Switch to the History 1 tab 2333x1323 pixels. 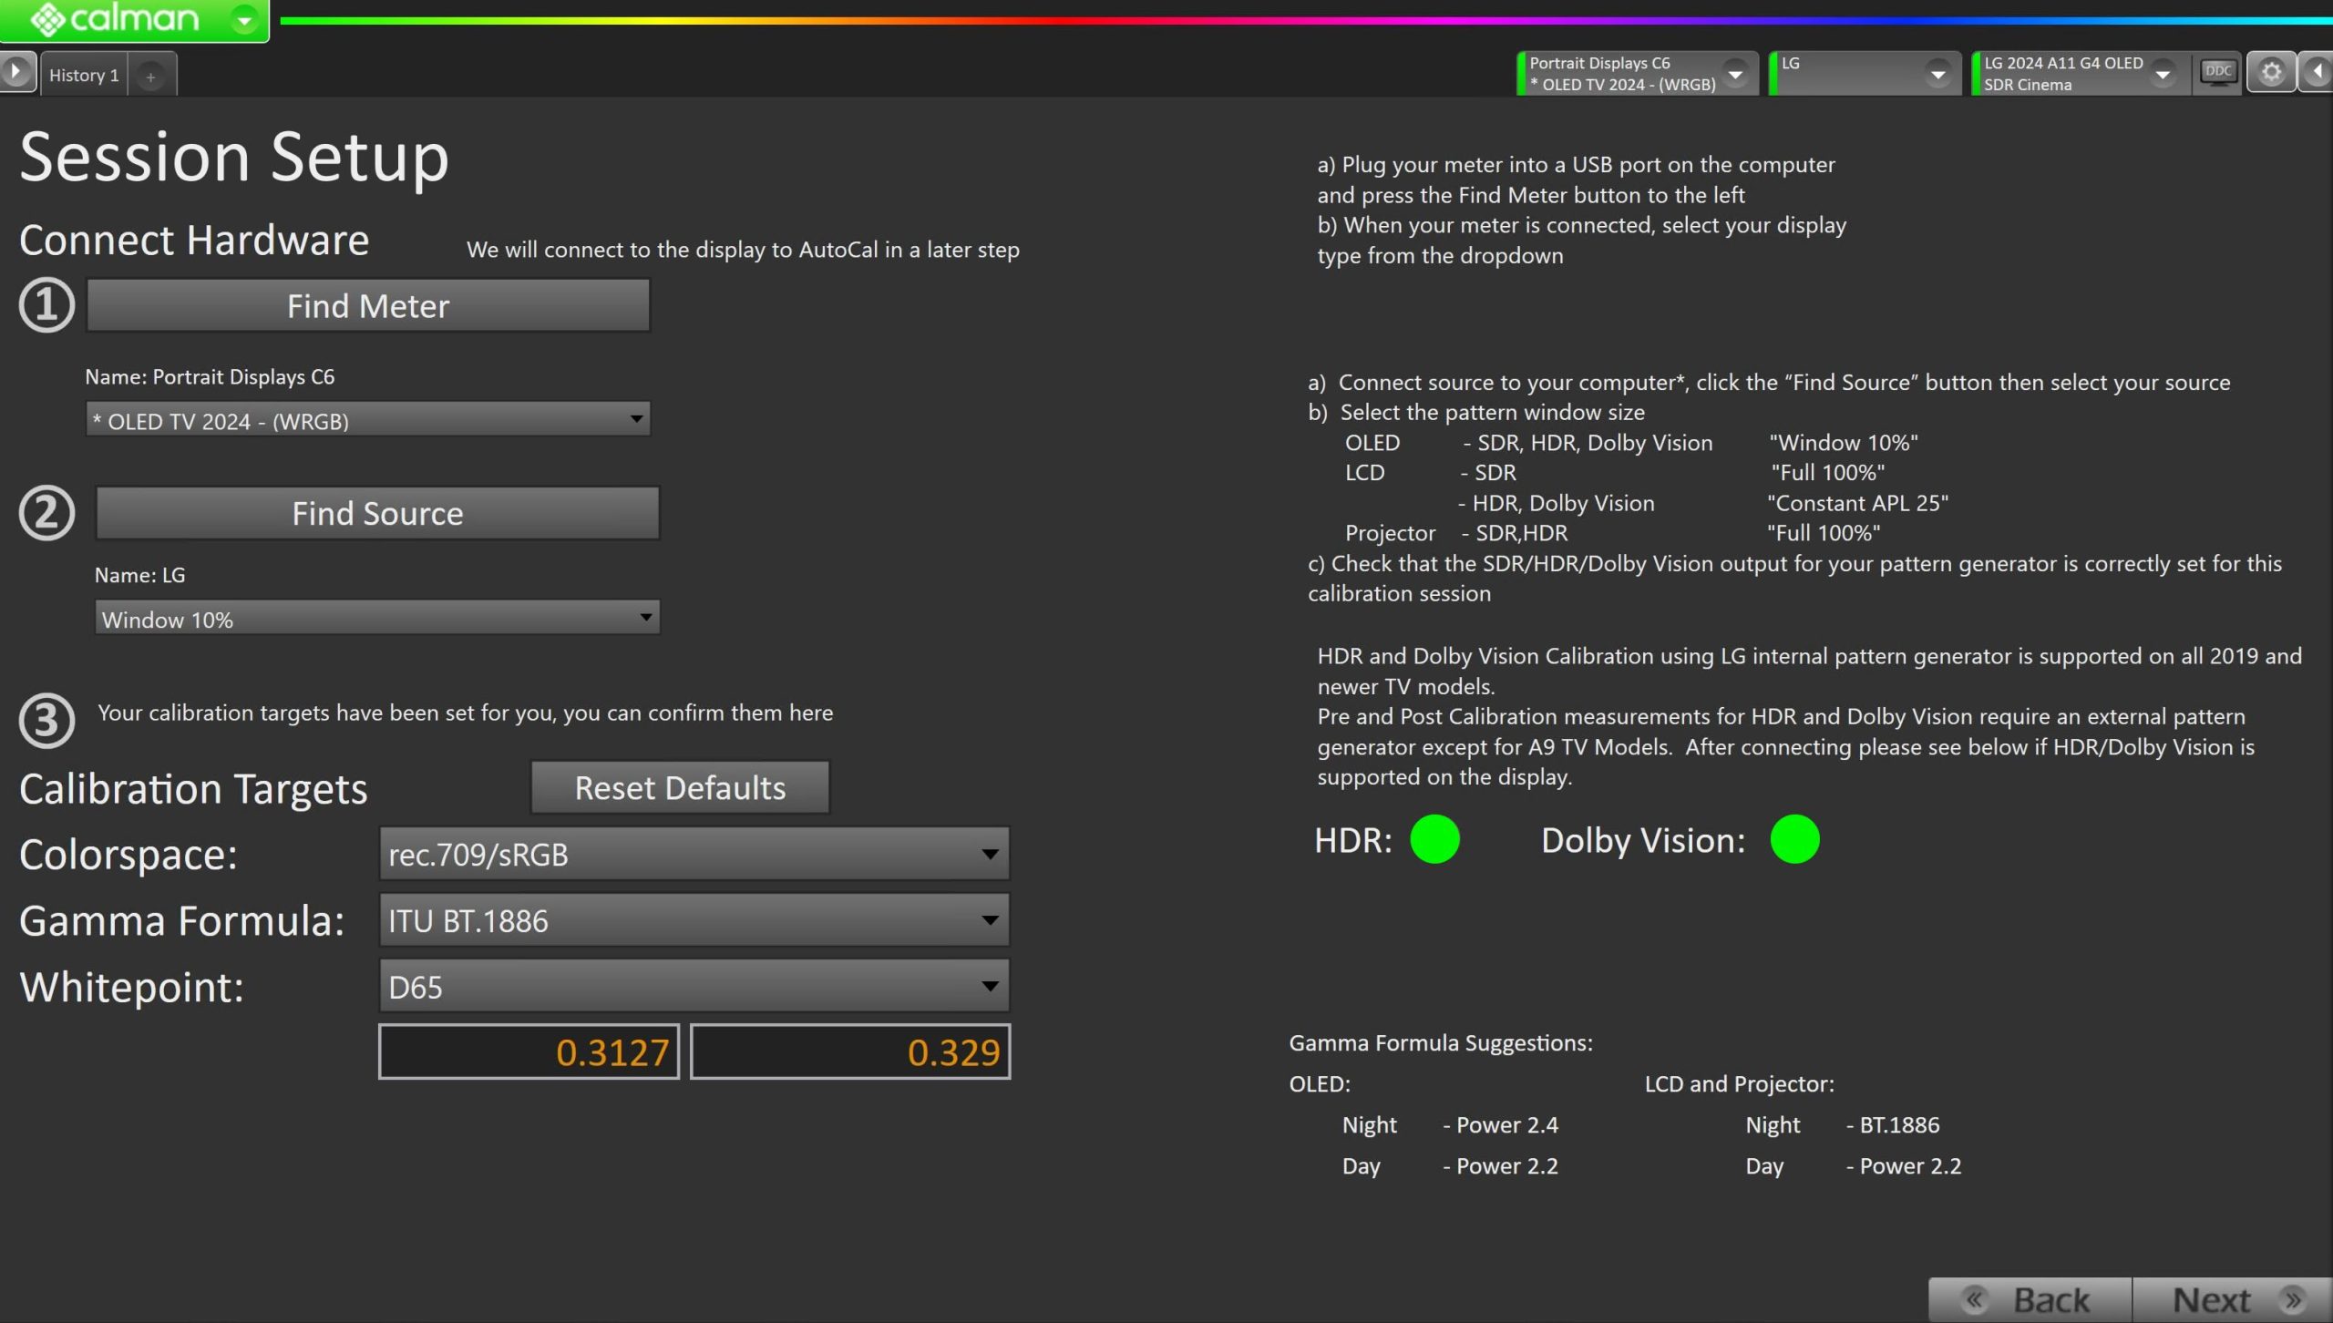[84, 75]
